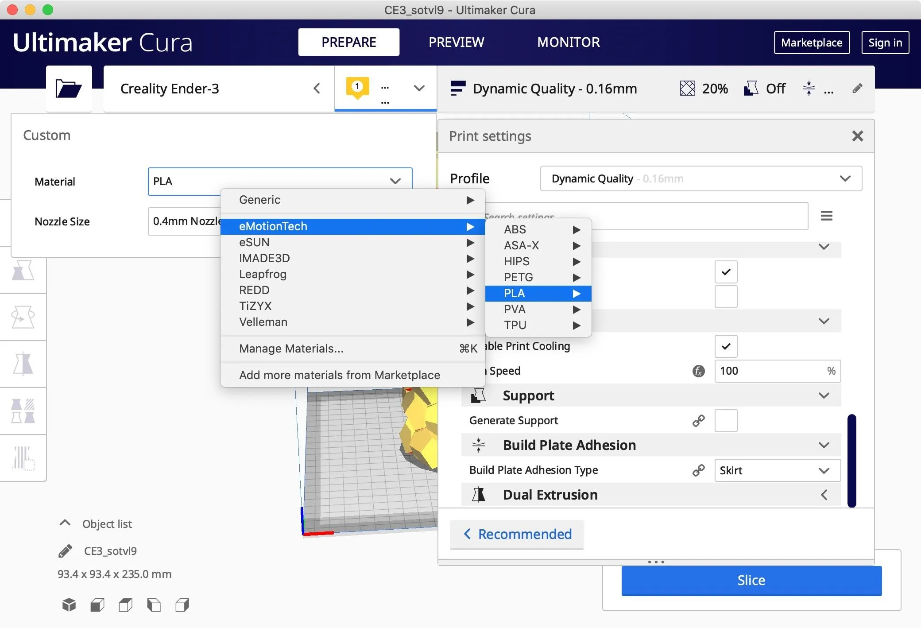Click the extruder 1 nozzle icon
The image size is (921, 628).
(x=357, y=88)
